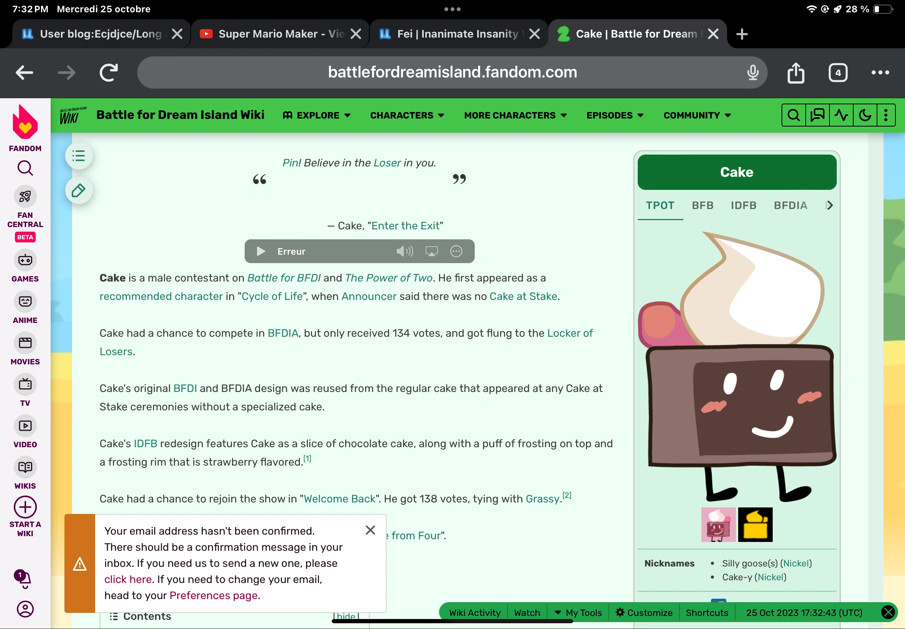Select the edit pencil tool
The image size is (905, 629).
click(x=78, y=190)
